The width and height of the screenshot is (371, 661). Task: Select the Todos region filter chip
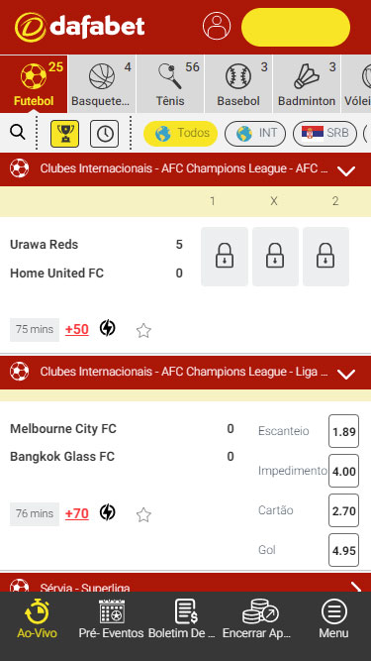180,134
